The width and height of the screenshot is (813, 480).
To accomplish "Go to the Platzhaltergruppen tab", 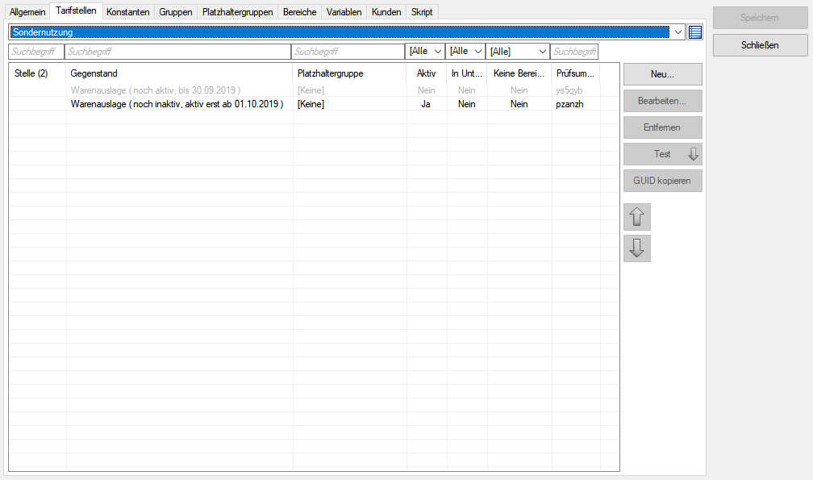I will tap(237, 12).
